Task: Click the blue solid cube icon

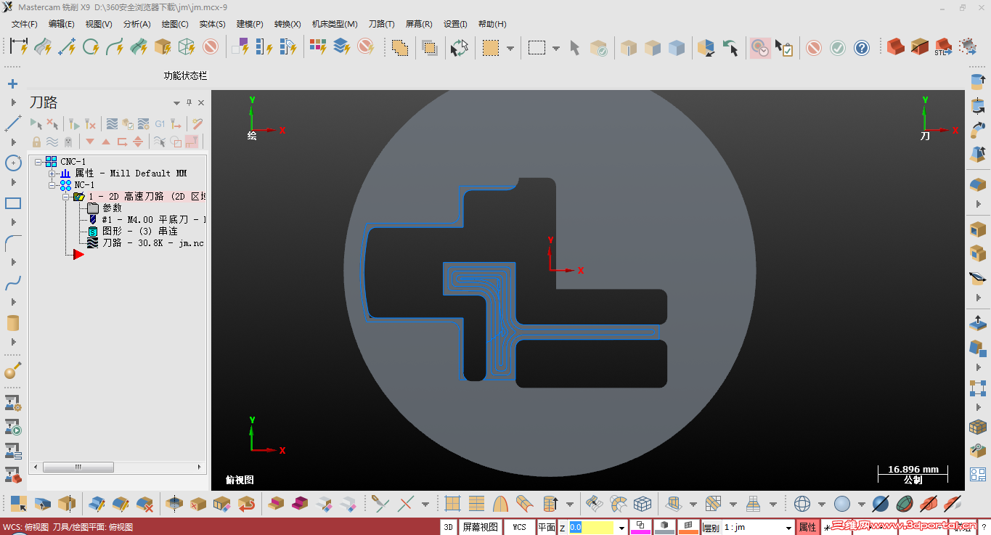Action: coord(677,48)
